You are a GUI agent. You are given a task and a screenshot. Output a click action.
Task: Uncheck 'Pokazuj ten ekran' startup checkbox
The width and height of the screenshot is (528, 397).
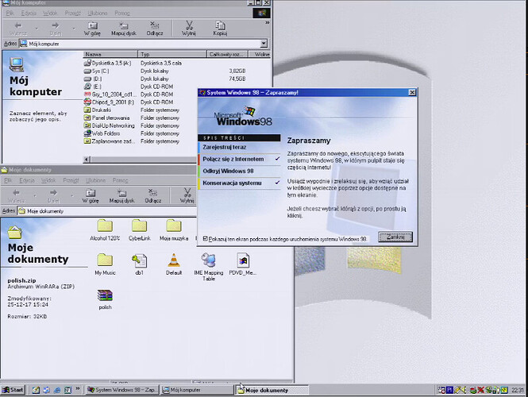pos(206,238)
